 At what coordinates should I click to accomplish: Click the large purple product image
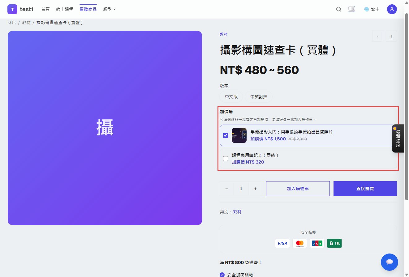tap(105, 128)
